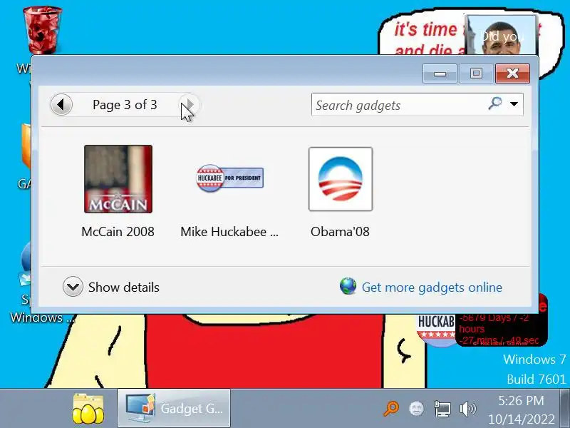Click the Huckabee desktop gadget badge
Screen dimensions: 570x428
(435, 330)
